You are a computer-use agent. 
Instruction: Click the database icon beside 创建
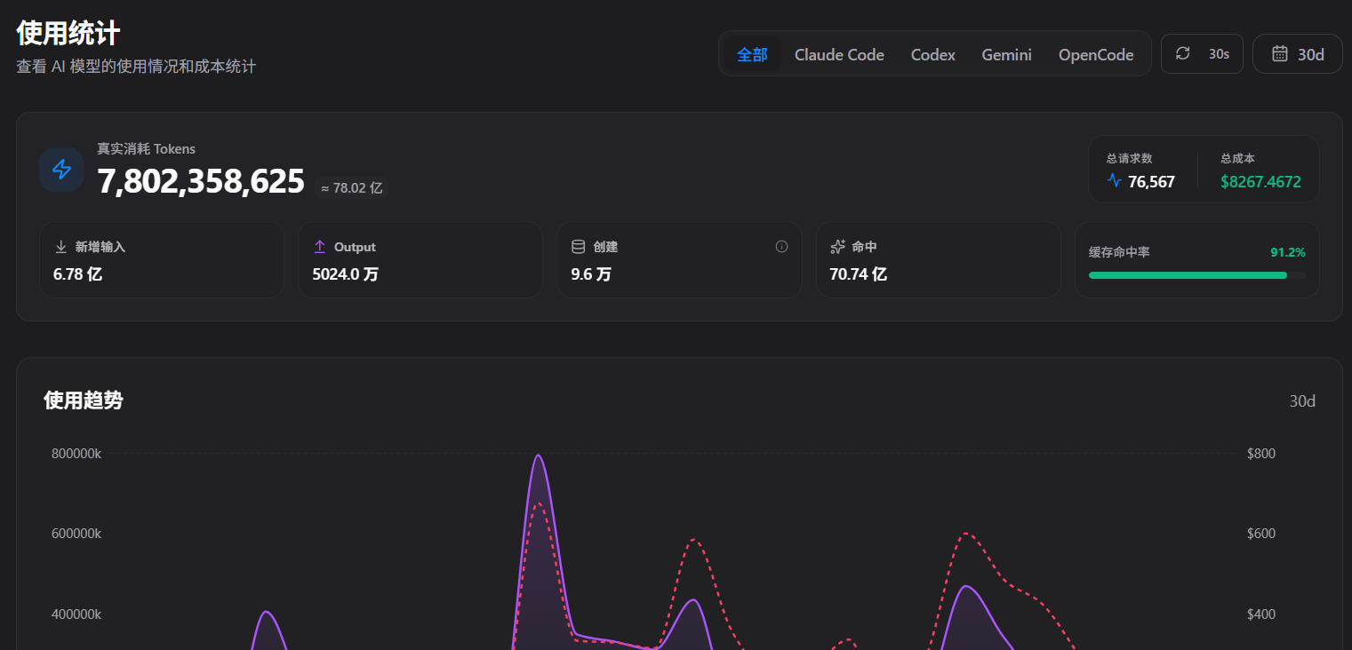tap(579, 247)
